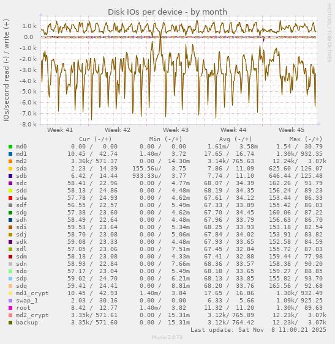Click the sdj legend label
The height and width of the screenshot is (344, 335).
point(21,235)
